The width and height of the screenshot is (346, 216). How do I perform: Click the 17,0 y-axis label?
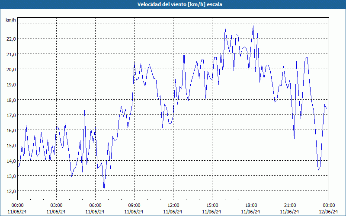11,115
